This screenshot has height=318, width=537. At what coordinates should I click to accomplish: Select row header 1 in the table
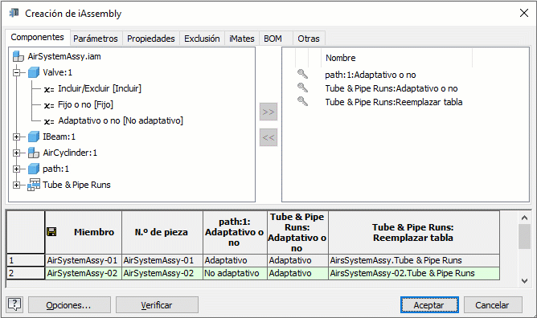pos(26,260)
